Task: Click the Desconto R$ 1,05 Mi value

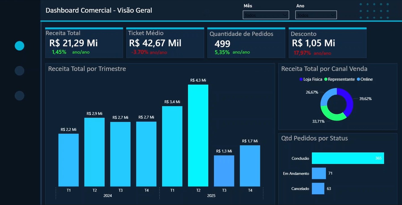Action: click(313, 43)
